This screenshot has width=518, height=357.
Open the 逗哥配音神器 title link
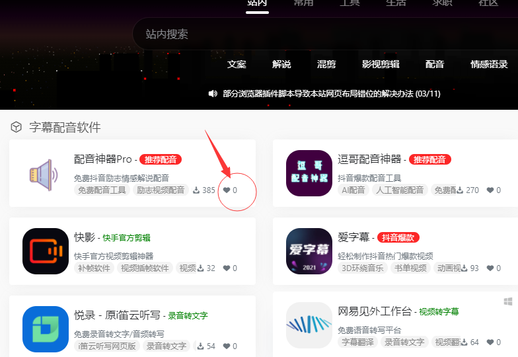pyautogui.click(x=369, y=159)
